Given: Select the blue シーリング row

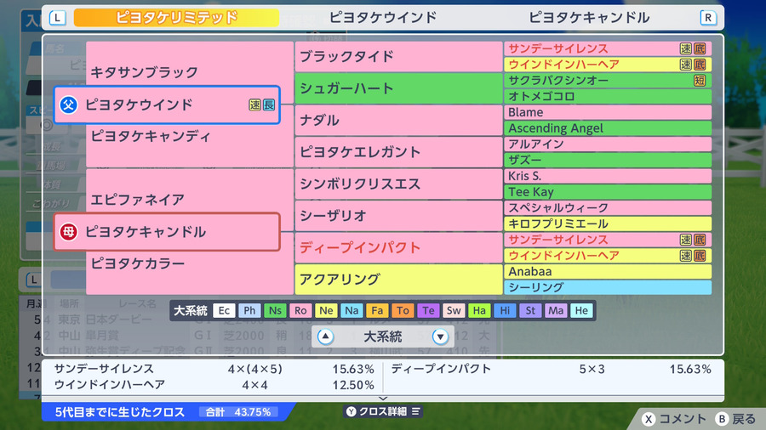Looking at the screenshot, I should [608, 287].
